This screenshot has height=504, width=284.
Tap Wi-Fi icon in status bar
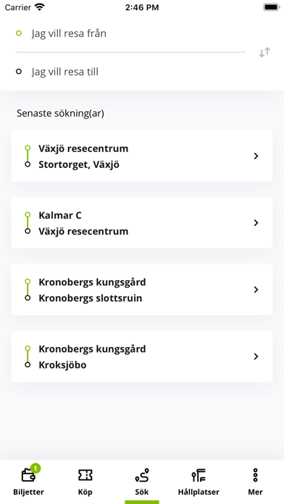[x=40, y=7]
